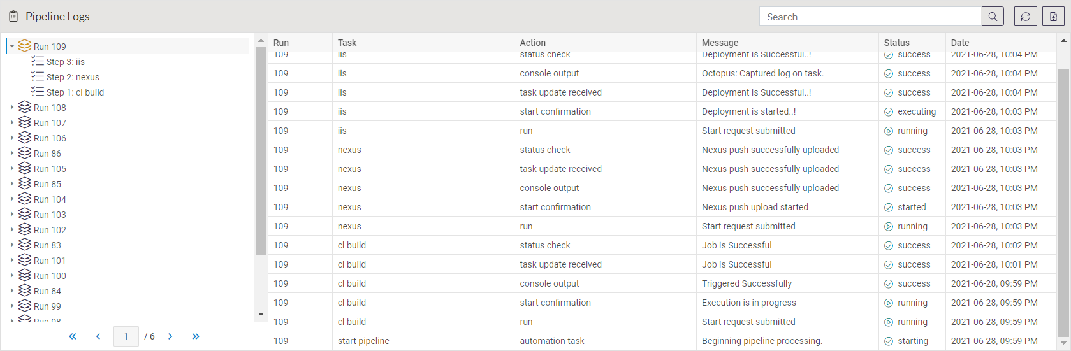Collapse the Run 109 tree node
This screenshot has width=1071, height=351.
12,46
